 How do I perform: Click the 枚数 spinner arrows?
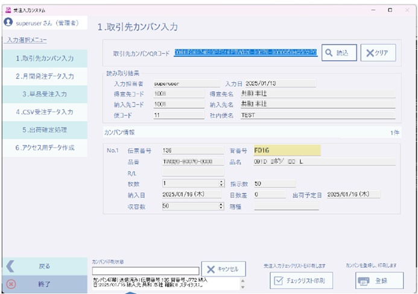click(221, 183)
